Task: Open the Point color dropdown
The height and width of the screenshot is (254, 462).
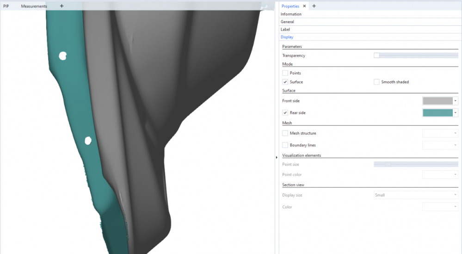Action: pos(440,175)
